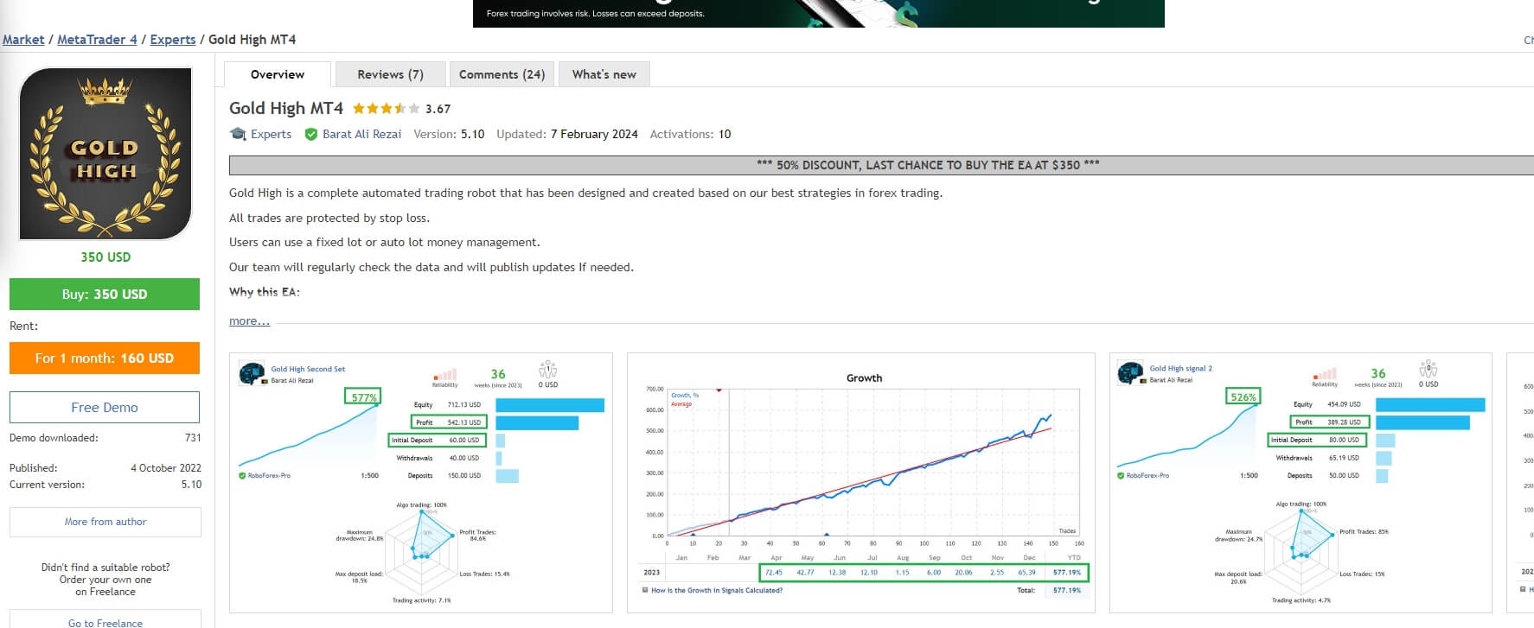
Task: Click the Demo downloaded count 731
Action: pyautogui.click(x=193, y=438)
